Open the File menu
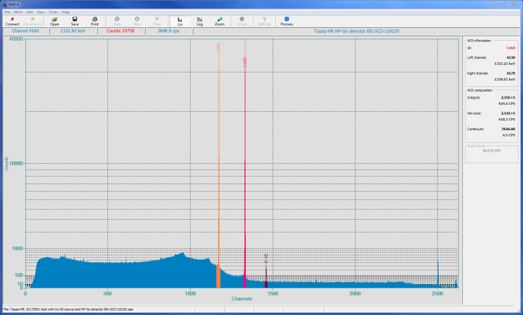The height and width of the screenshot is (315, 523). point(7,12)
